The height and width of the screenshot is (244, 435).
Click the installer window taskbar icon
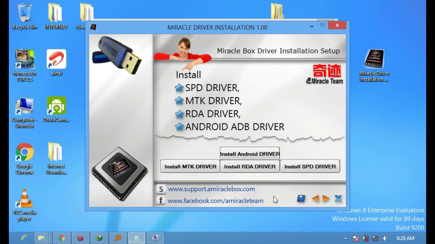point(156,238)
